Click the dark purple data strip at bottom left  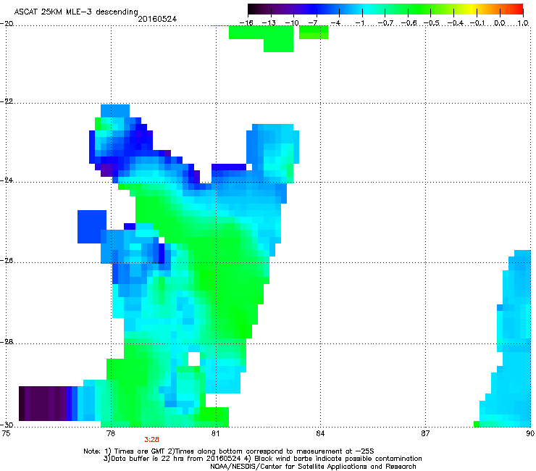tap(42, 404)
